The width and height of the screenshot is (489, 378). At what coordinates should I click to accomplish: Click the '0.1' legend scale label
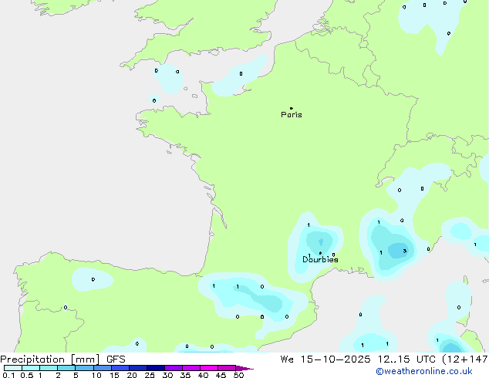tap(8, 375)
